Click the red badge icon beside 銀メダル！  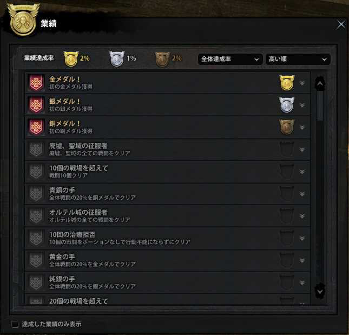[x=36, y=105]
